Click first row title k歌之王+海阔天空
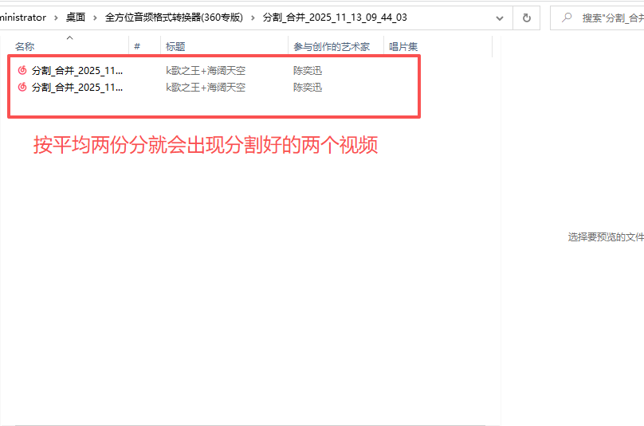Screen dimensions: 644x426 (x=206, y=71)
